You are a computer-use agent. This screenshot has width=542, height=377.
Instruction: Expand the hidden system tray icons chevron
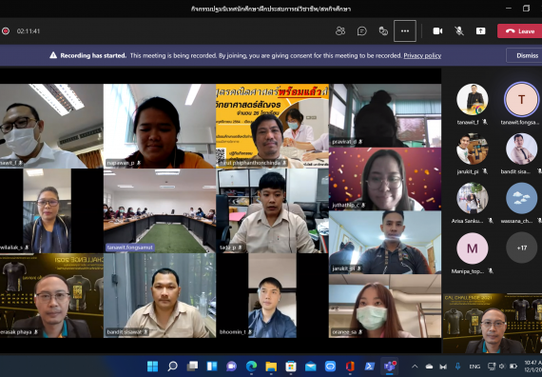point(415,367)
